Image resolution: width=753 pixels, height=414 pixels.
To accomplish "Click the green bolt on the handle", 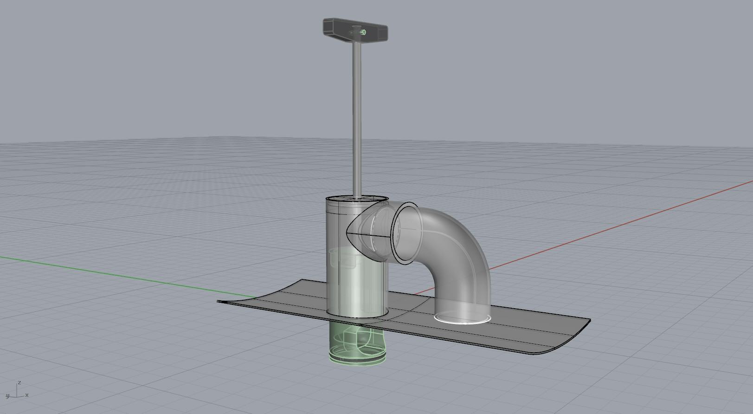I will [x=363, y=32].
